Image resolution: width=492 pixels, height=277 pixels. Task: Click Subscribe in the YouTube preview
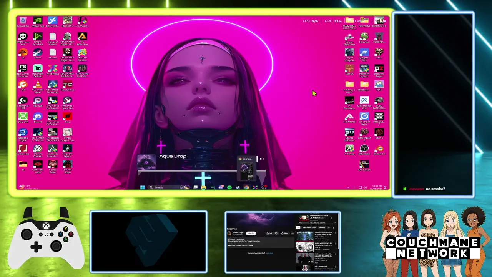pos(251,233)
